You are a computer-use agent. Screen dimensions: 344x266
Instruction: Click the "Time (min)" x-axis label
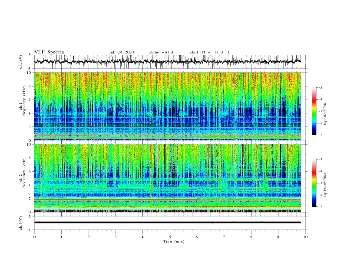[x=174, y=241]
